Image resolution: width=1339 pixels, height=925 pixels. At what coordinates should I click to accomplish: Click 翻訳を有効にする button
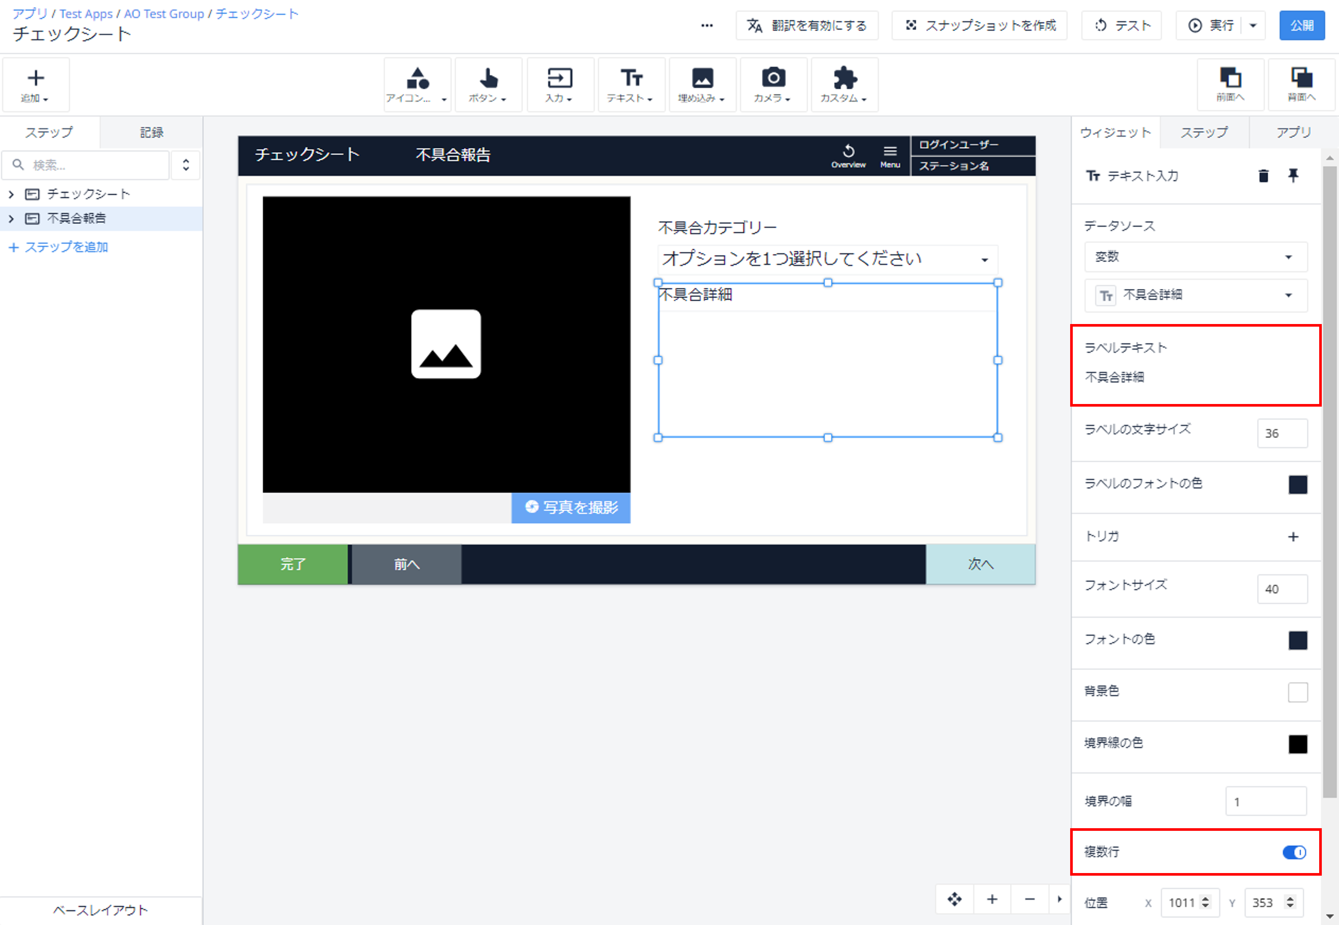(x=807, y=25)
